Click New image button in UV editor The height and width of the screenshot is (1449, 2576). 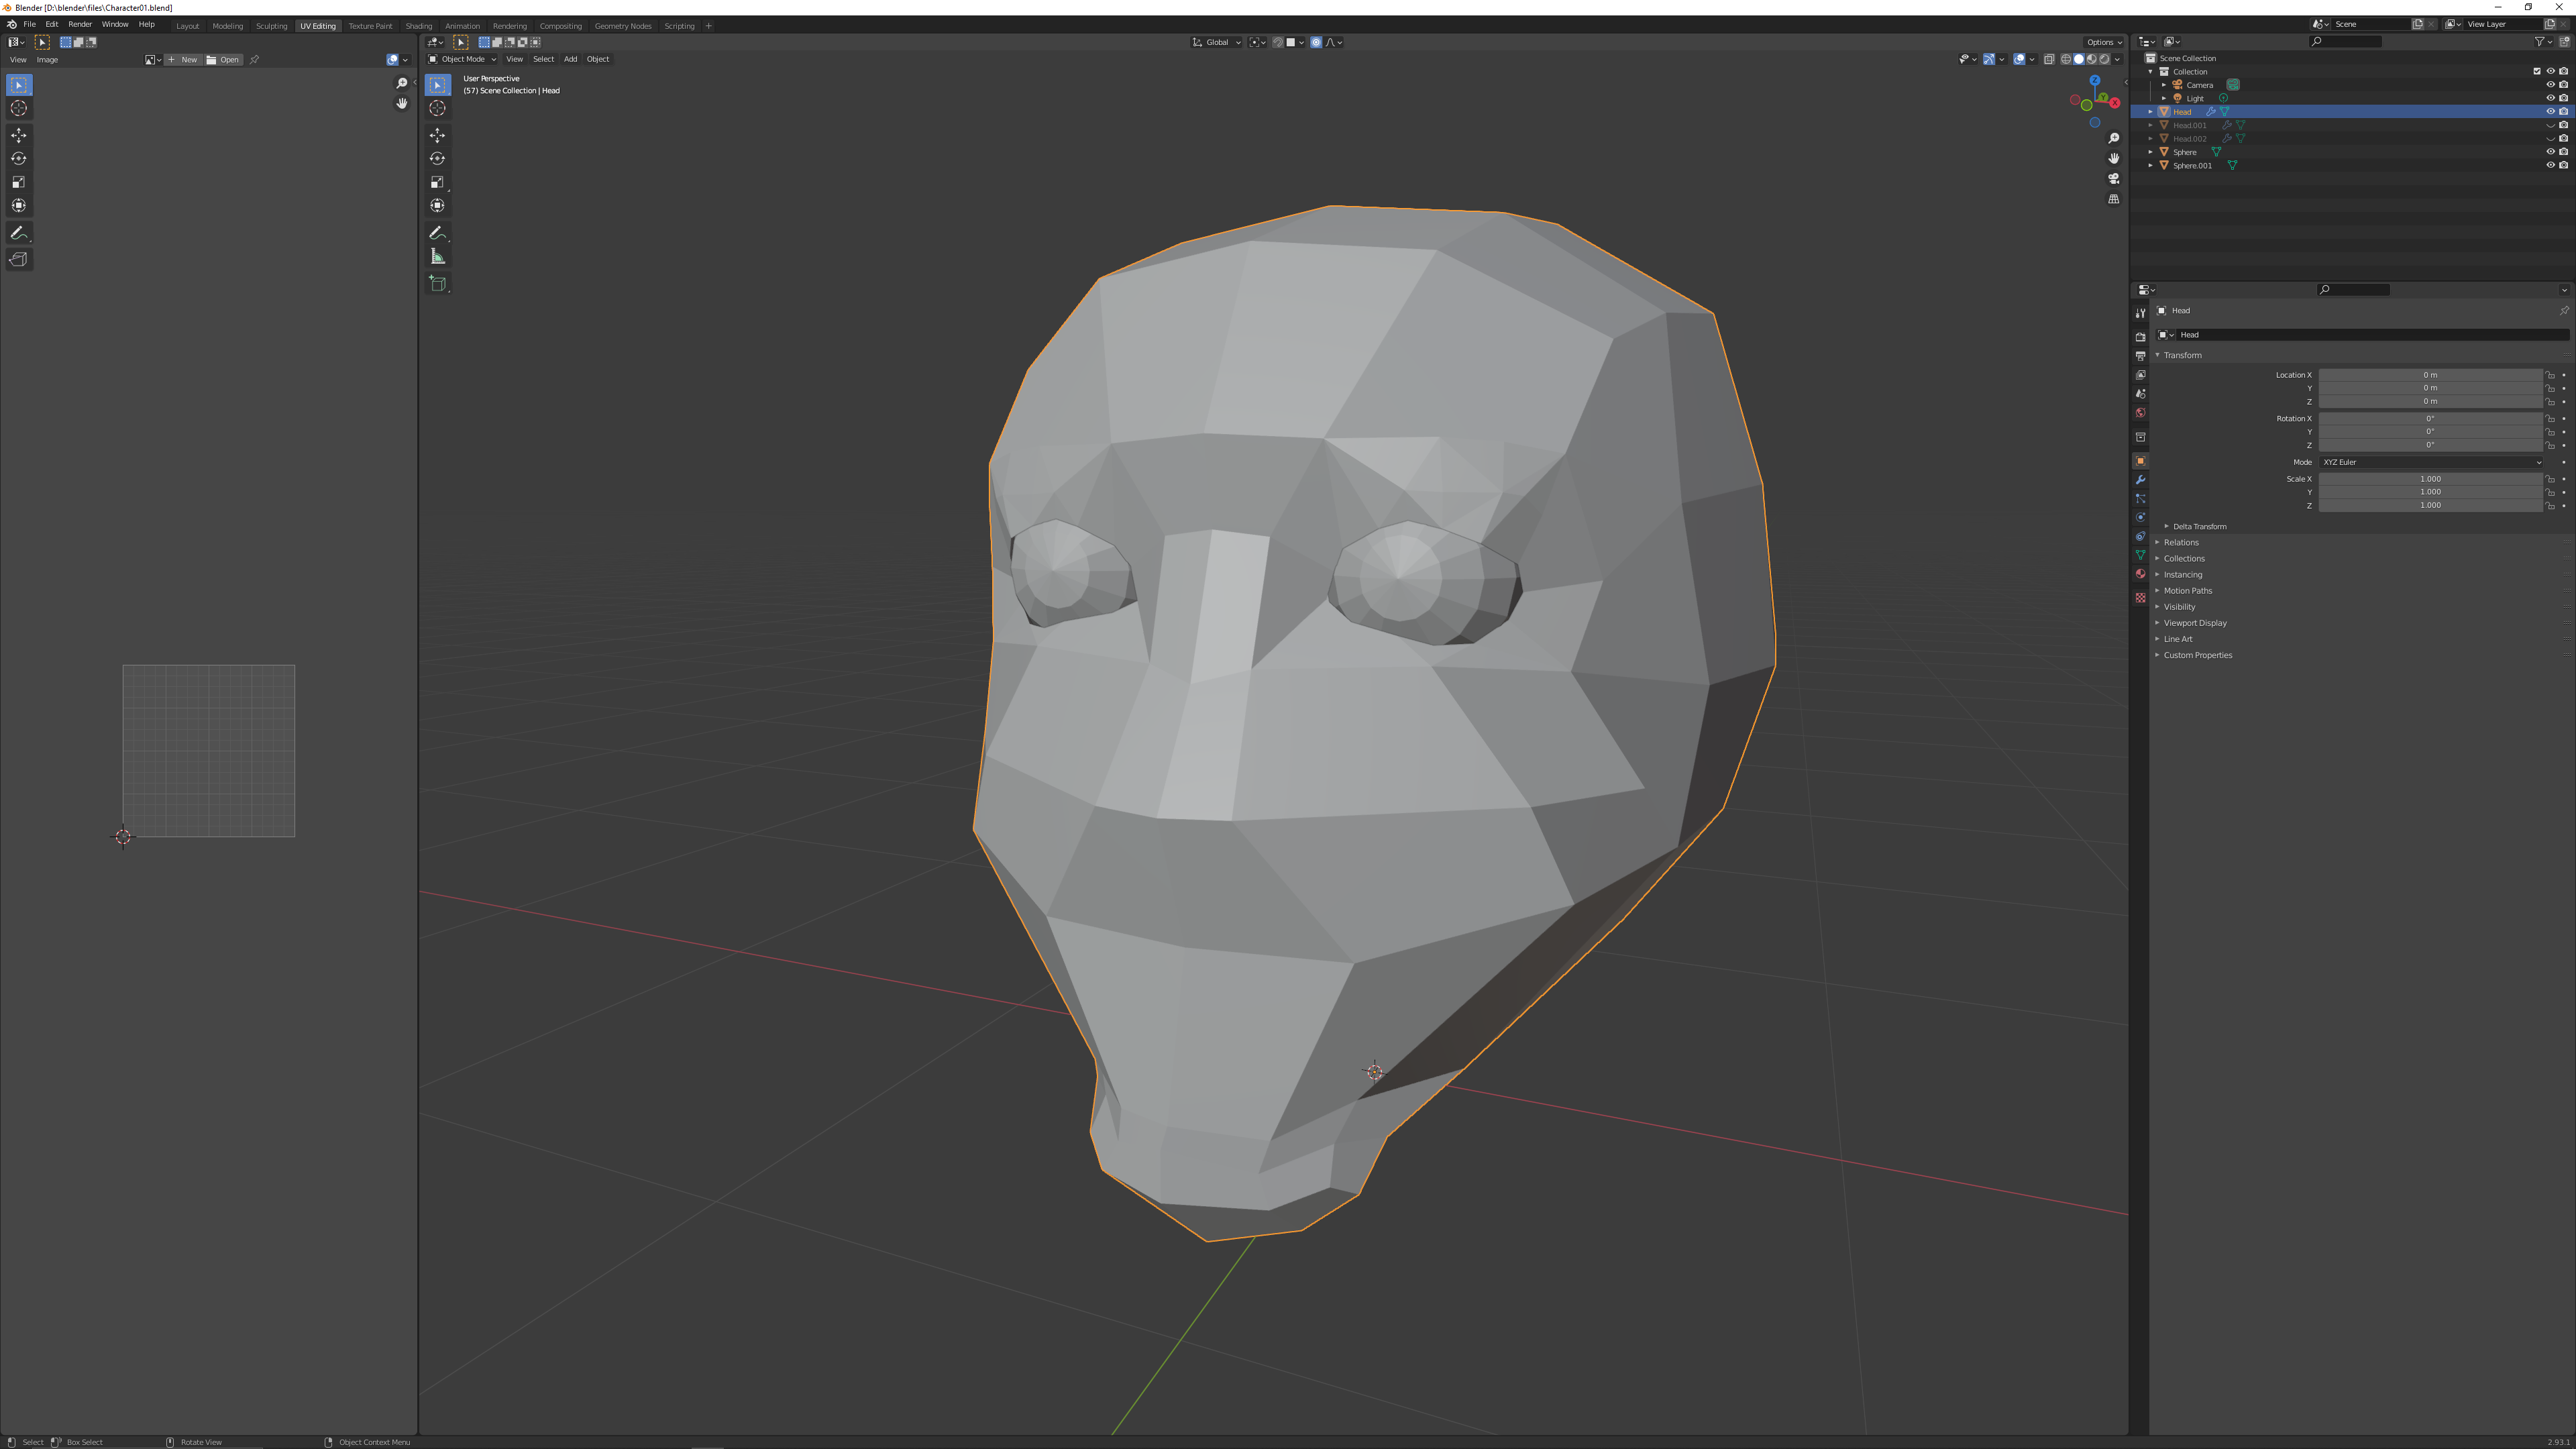click(183, 60)
